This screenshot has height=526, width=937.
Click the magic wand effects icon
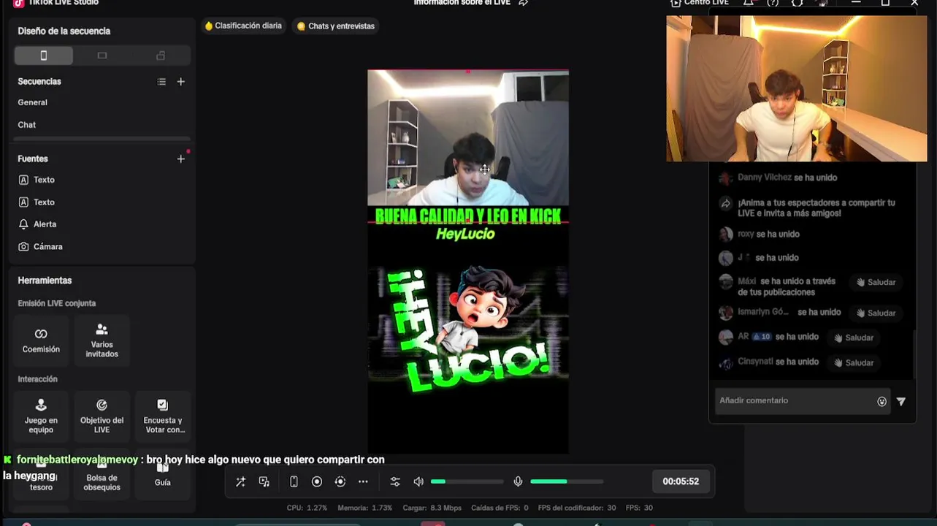pyautogui.click(x=240, y=481)
